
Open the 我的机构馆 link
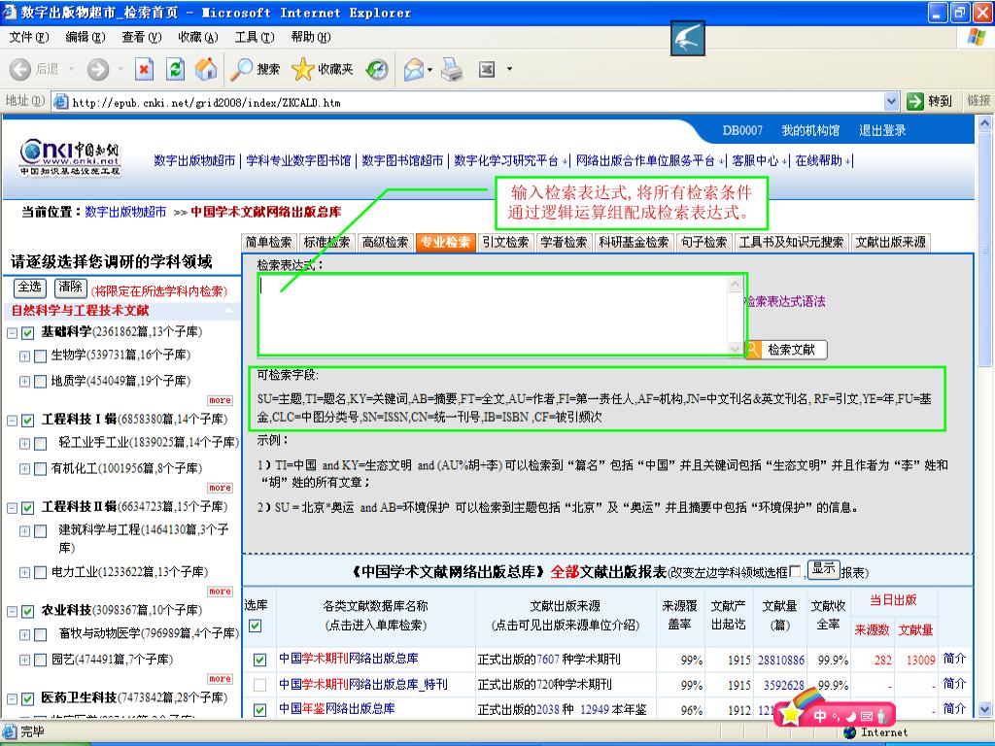point(810,131)
